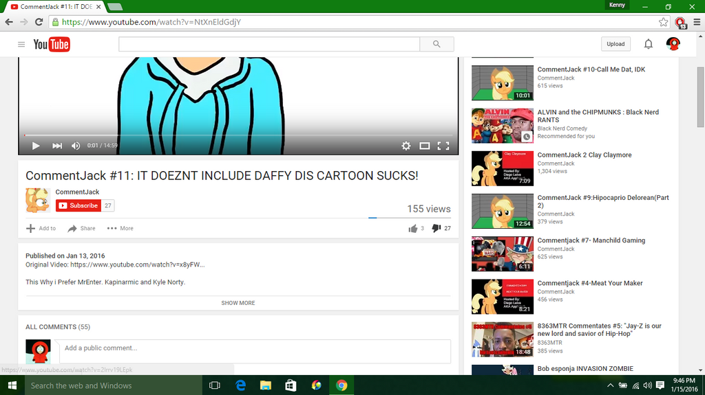Viewport: 705px width, 395px height.
Task: Open CommentJack #9 Hipocaprio Delorean thumbnail
Action: (x=502, y=212)
